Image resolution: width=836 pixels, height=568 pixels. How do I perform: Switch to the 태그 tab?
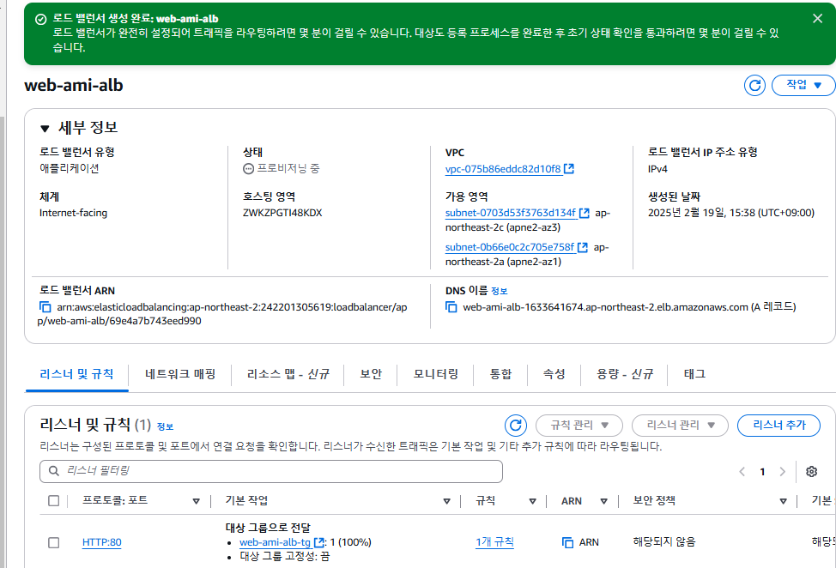pos(694,374)
